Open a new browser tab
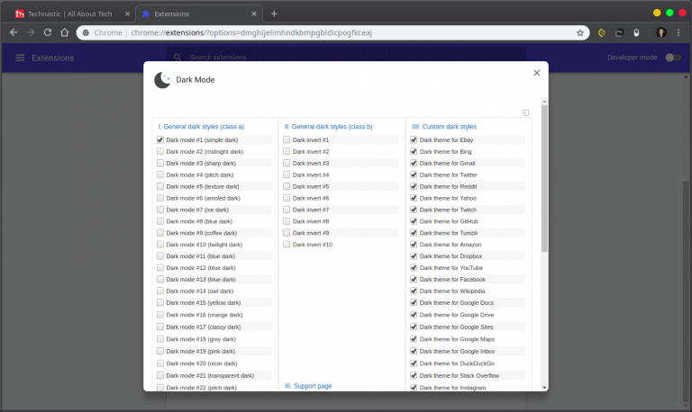 [x=274, y=13]
